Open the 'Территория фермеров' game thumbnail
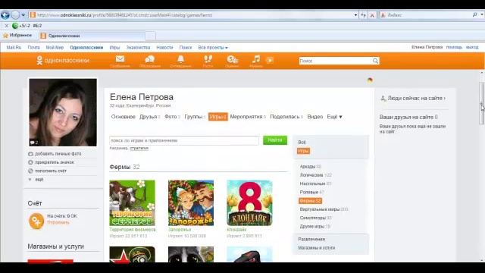This screenshot has height=273, width=485. pos(132,203)
